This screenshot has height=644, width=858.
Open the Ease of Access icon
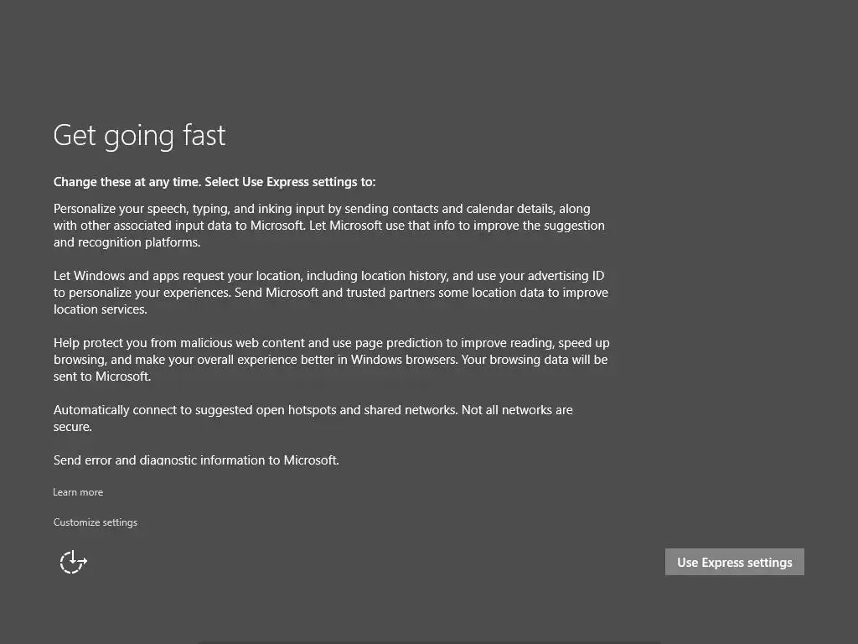pyautogui.click(x=73, y=562)
